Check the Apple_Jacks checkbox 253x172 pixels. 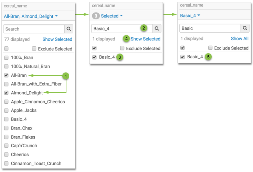tap(6, 111)
